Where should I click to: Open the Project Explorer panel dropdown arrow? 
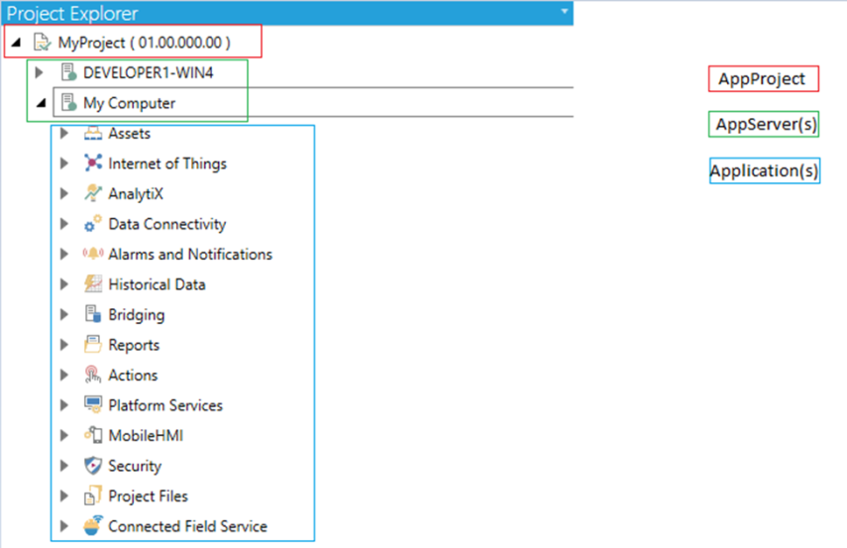[565, 12]
